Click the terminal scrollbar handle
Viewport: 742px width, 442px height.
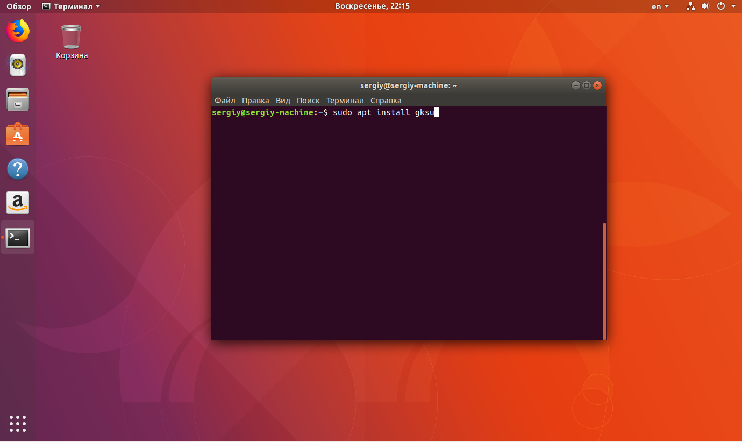coord(605,281)
